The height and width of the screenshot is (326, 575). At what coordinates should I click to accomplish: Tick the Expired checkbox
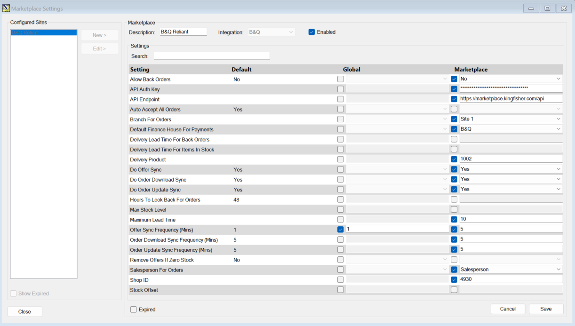(134, 310)
